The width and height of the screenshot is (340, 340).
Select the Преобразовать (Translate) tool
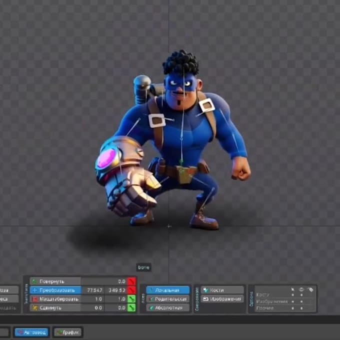click(55, 290)
